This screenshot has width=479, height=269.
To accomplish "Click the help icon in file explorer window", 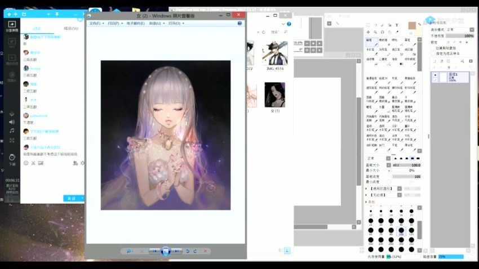I will coord(289,24).
